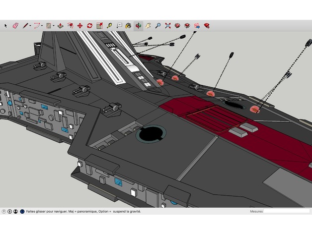This screenshot has width=312, height=234.
Task: Select the Rectangle shape tool
Action: point(48,25)
